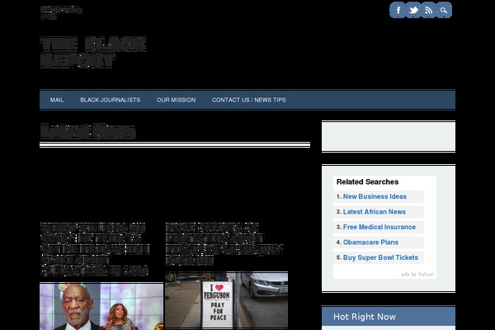495x330 pixels.
Task: Click the Latest News heading
Action: [x=87, y=132]
